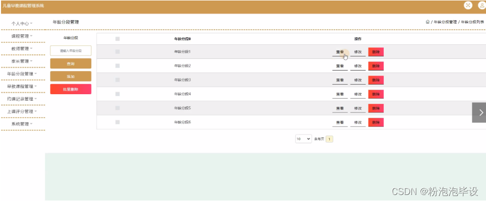Expand the 个人中心 sidebar menu

coord(22,23)
